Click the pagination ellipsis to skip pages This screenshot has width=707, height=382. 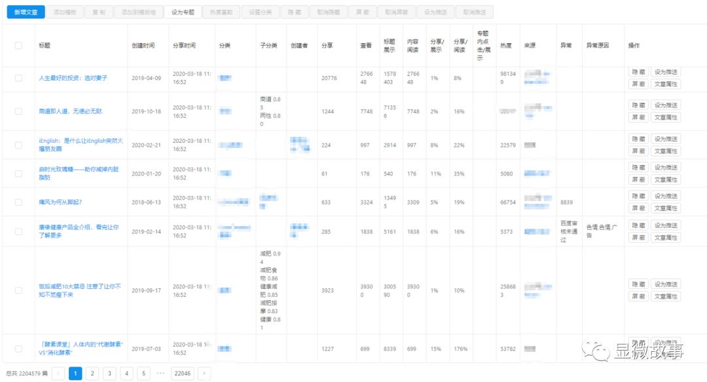point(160,373)
